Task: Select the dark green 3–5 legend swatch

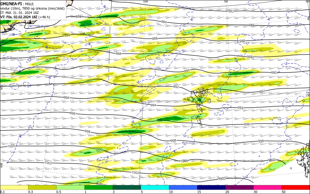Action: [127, 187]
